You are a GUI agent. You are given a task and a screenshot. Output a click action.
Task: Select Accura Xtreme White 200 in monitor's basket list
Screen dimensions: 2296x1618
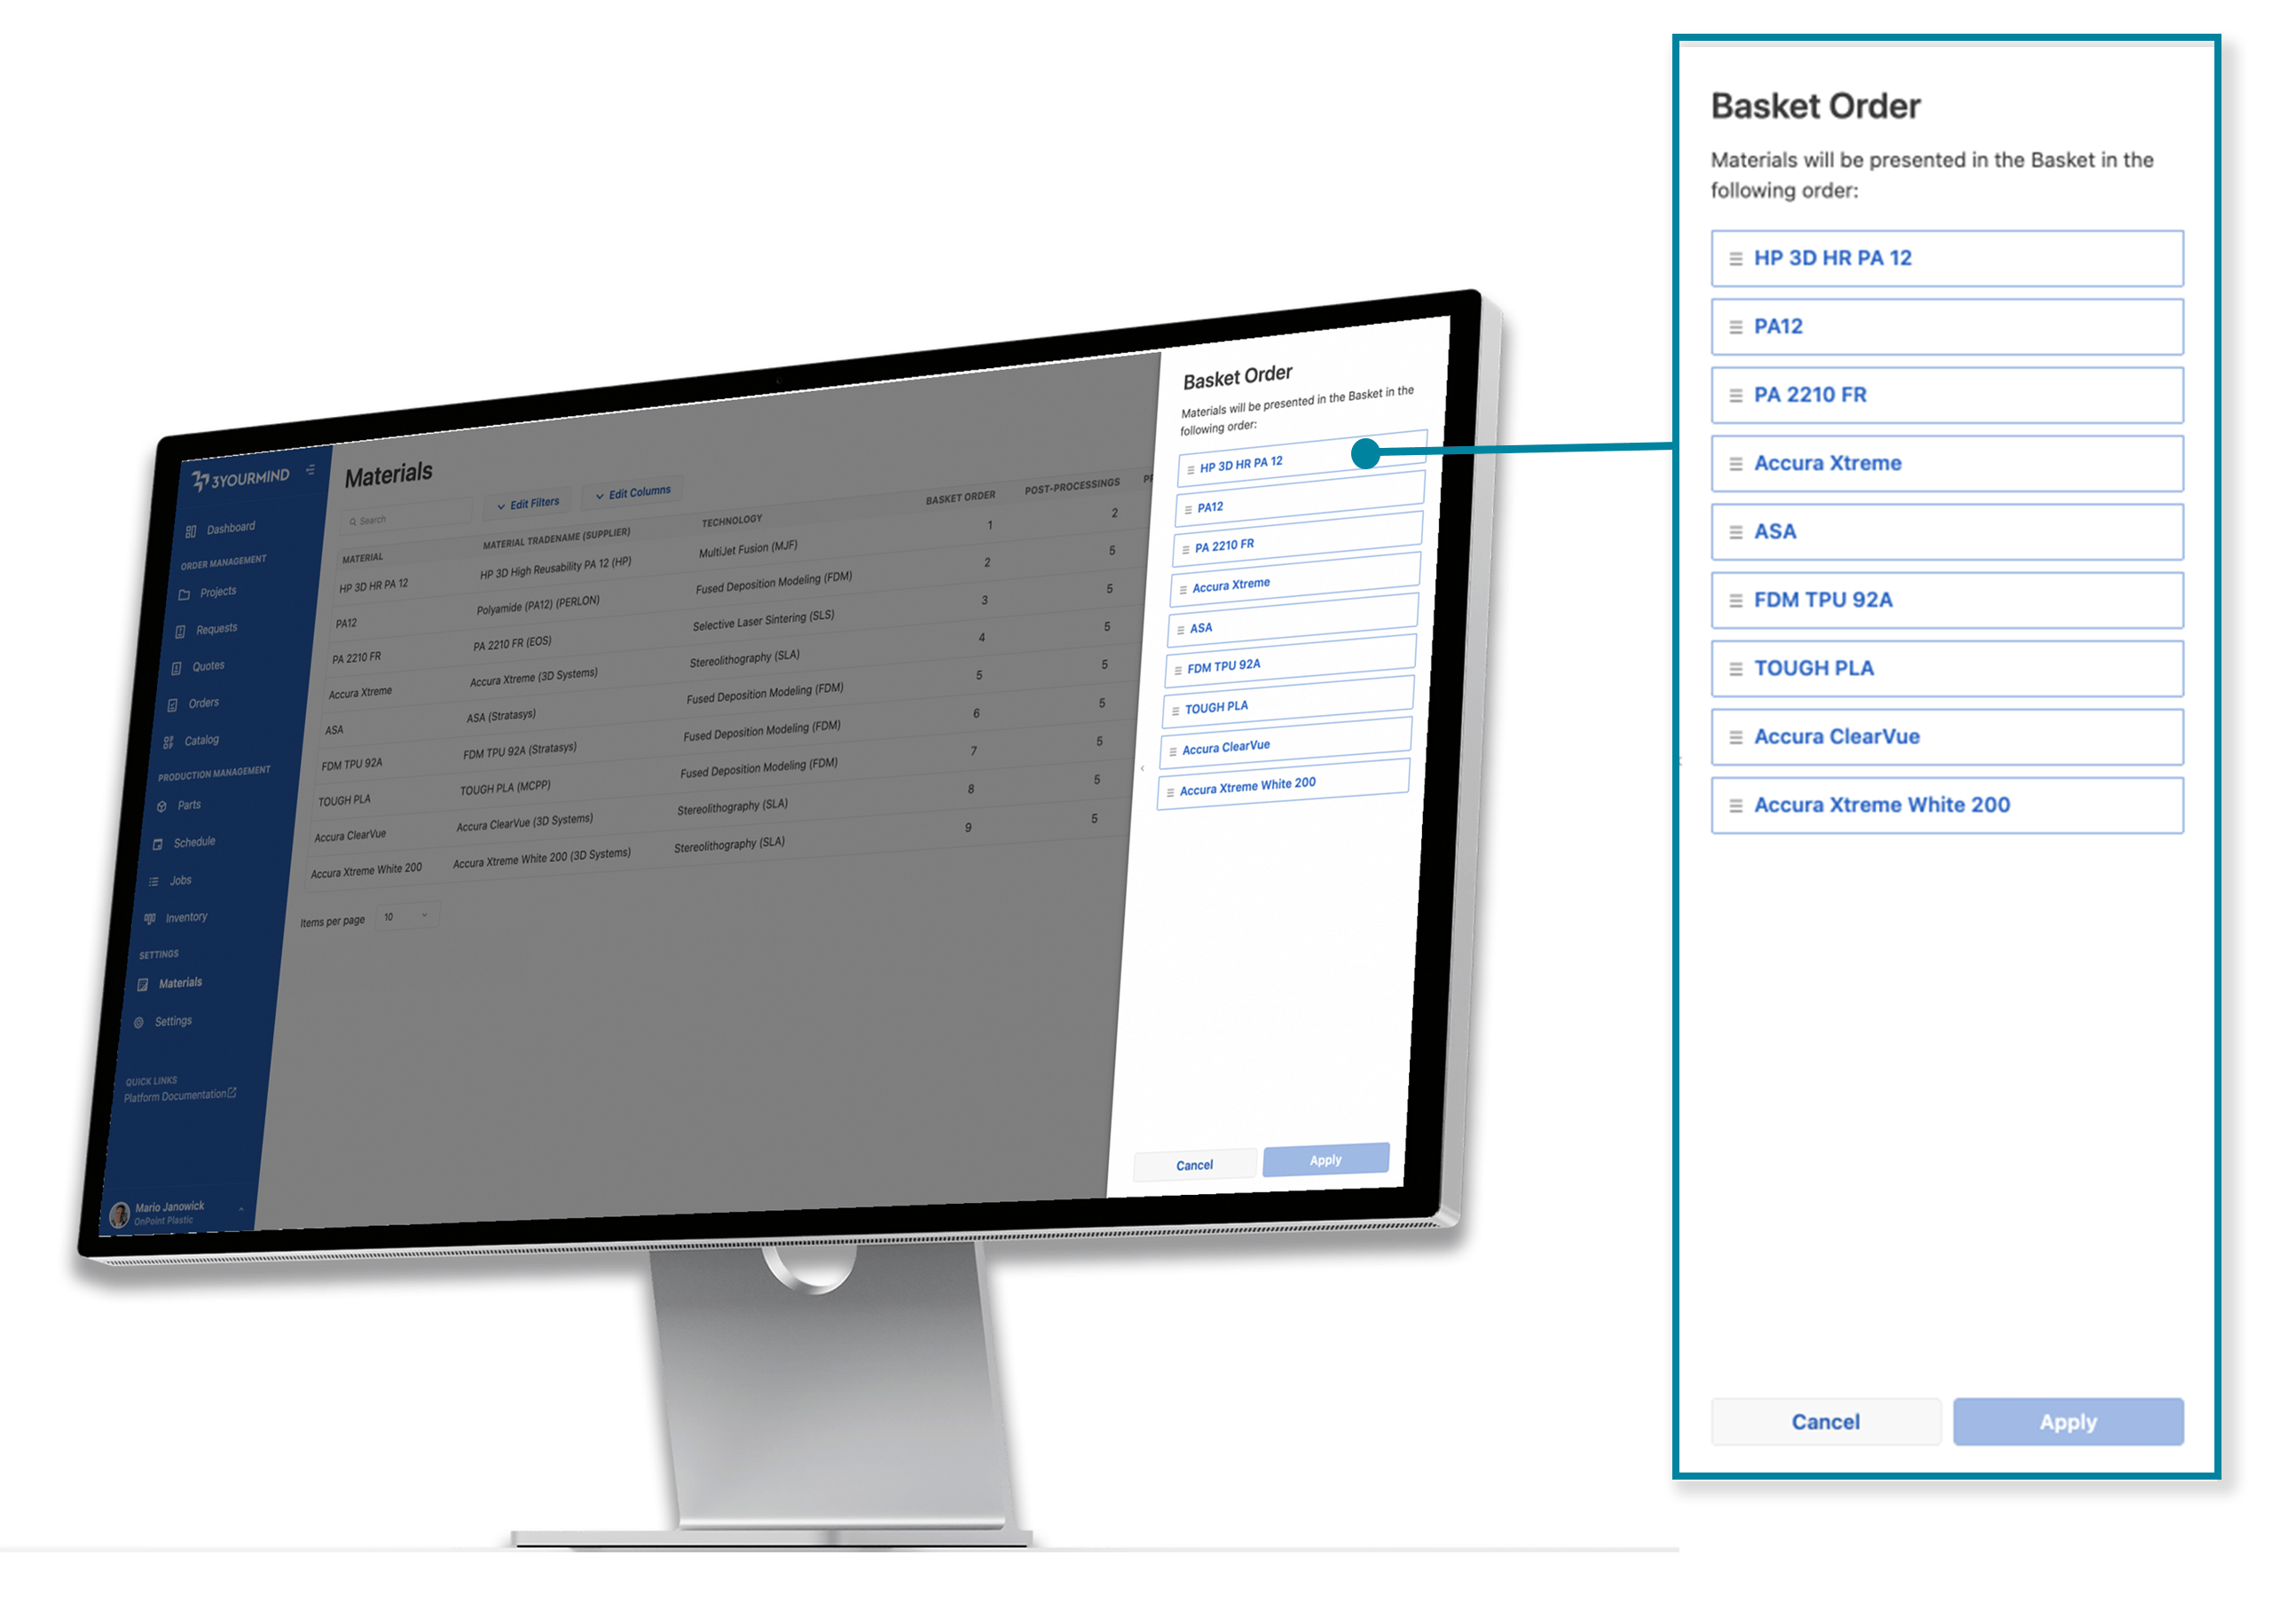[x=1283, y=785]
